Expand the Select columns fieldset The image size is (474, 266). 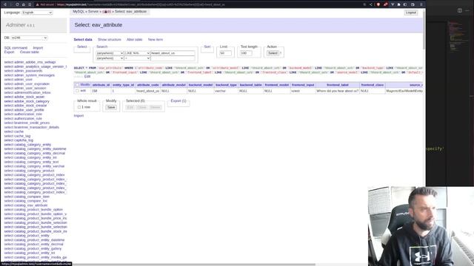[x=81, y=47]
